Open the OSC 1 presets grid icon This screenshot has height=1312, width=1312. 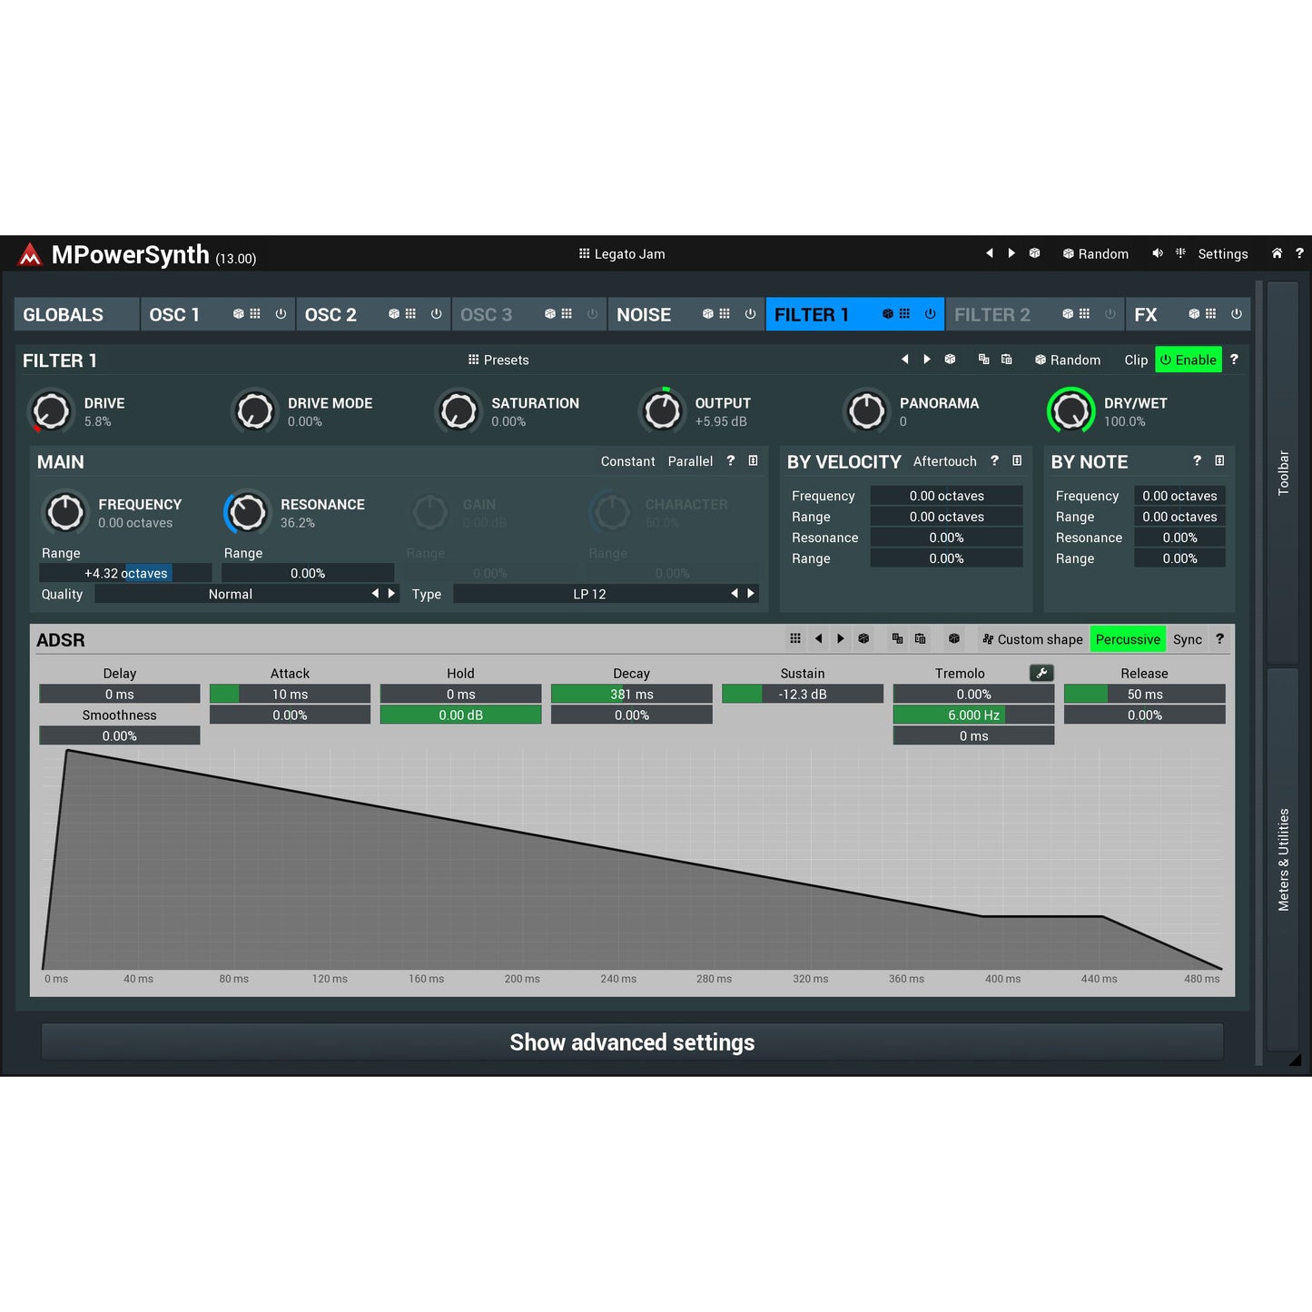(257, 314)
